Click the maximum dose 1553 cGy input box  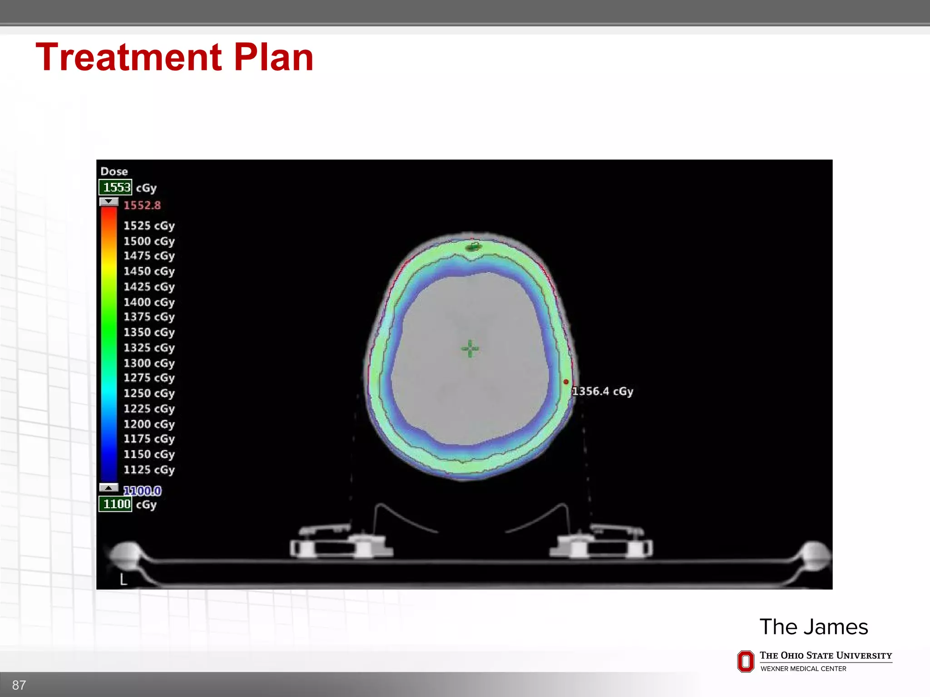click(115, 187)
